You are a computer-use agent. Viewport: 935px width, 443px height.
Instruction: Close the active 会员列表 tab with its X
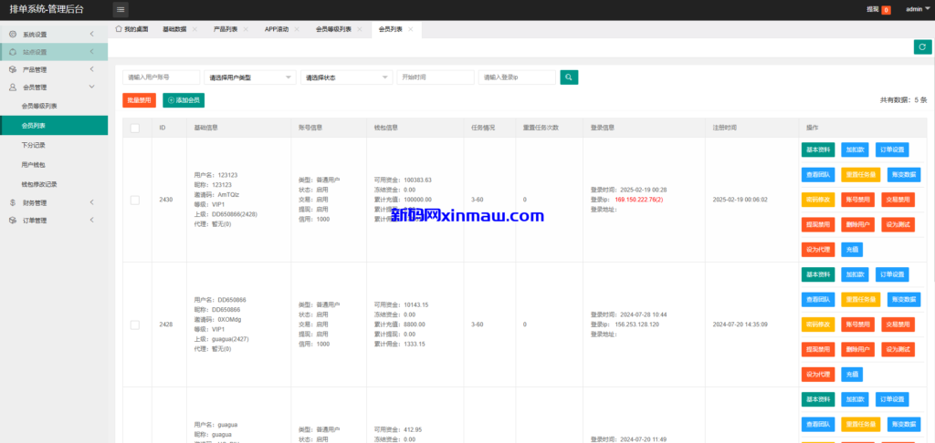[410, 29]
